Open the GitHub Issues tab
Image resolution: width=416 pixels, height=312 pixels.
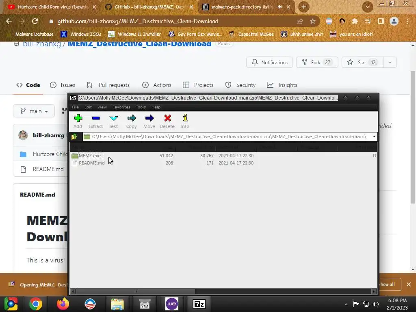pyautogui.click(x=63, y=85)
